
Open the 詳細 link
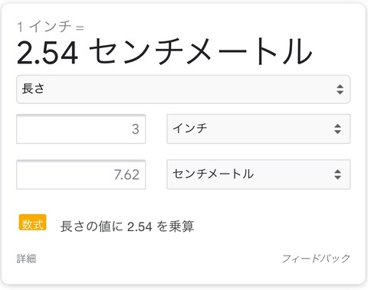26,259
